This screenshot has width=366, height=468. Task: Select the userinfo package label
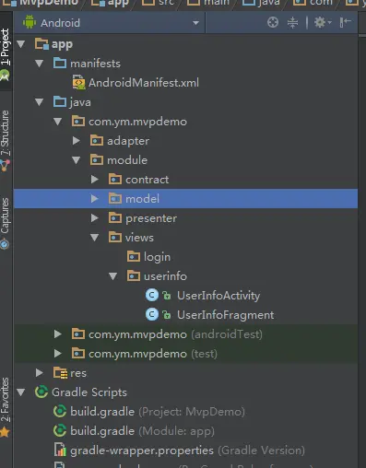tap(165, 276)
